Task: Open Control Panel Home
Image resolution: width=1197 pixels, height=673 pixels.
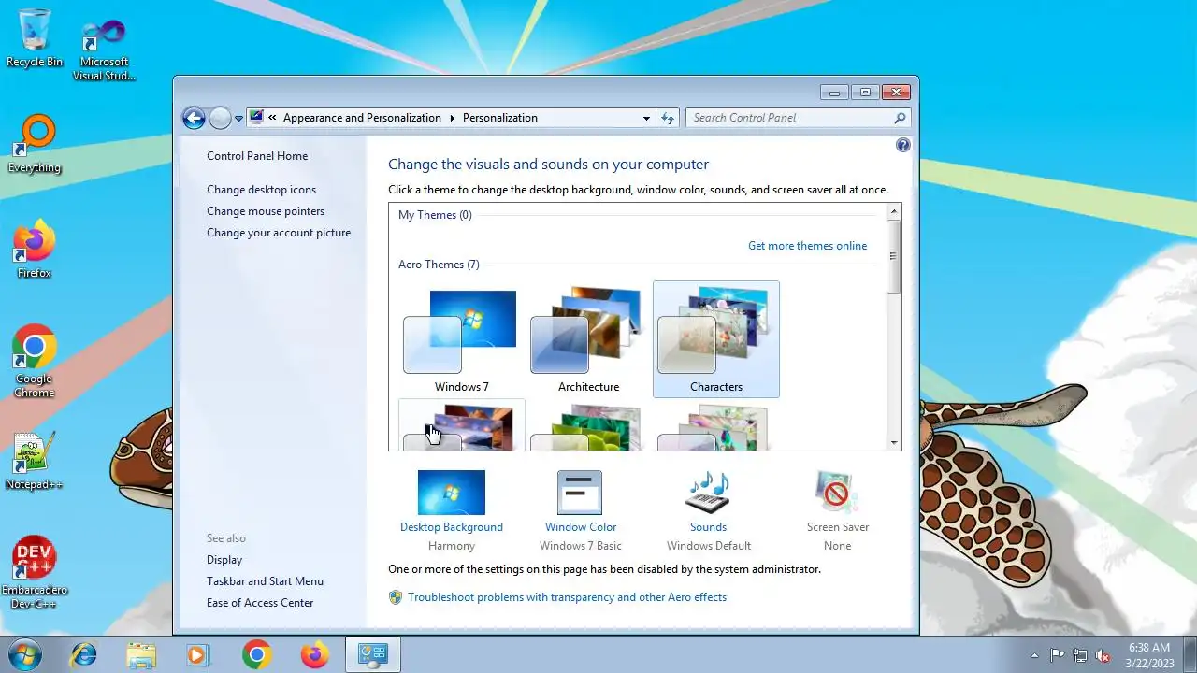Action: pos(257,156)
